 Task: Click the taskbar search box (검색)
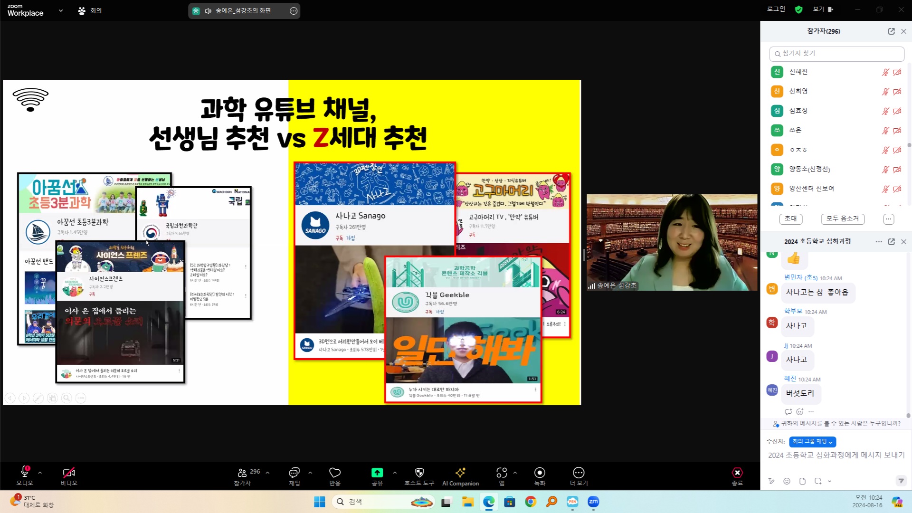point(384,502)
